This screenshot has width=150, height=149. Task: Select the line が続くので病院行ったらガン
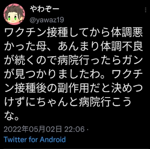73,61
